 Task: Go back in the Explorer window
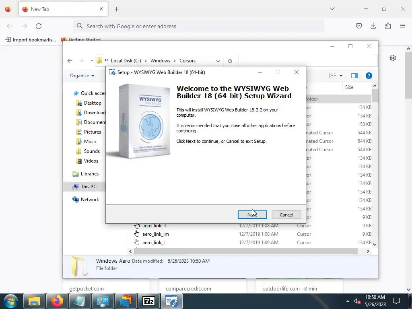pyautogui.click(x=70, y=61)
